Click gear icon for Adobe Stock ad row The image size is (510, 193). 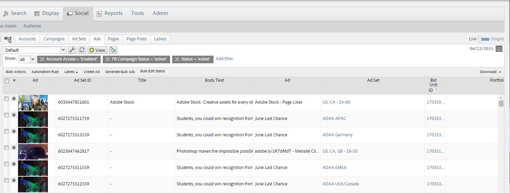tap(14, 99)
